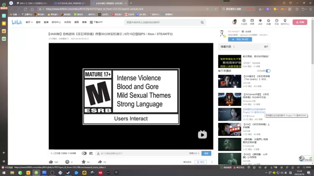This screenshot has height=176, width=314.
Task: Show hidden system tray icons arrow
Action: 266,173
